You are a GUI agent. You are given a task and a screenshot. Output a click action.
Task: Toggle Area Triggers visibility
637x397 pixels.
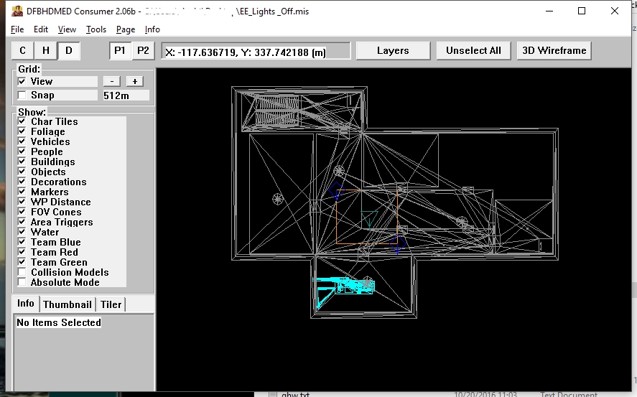tap(22, 222)
